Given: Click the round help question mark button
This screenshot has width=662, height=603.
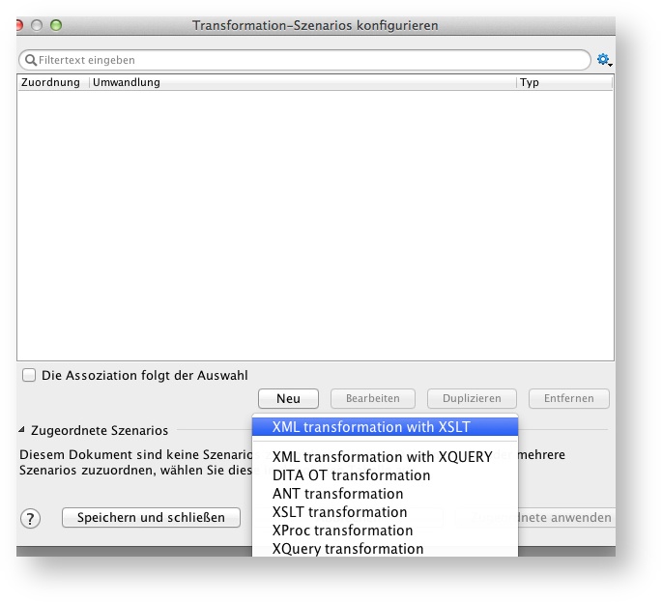Looking at the screenshot, I should (30, 518).
